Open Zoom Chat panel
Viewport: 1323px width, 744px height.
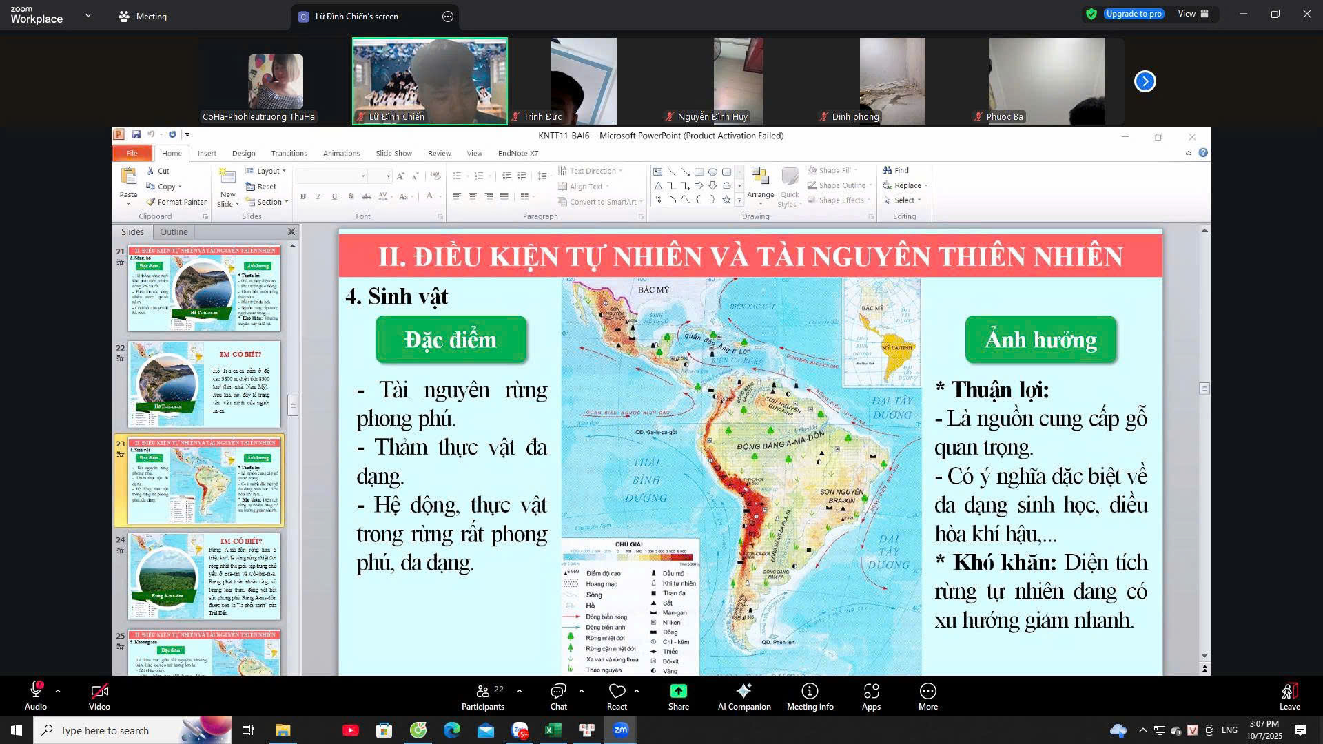pyautogui.click(x=558, y=695)
